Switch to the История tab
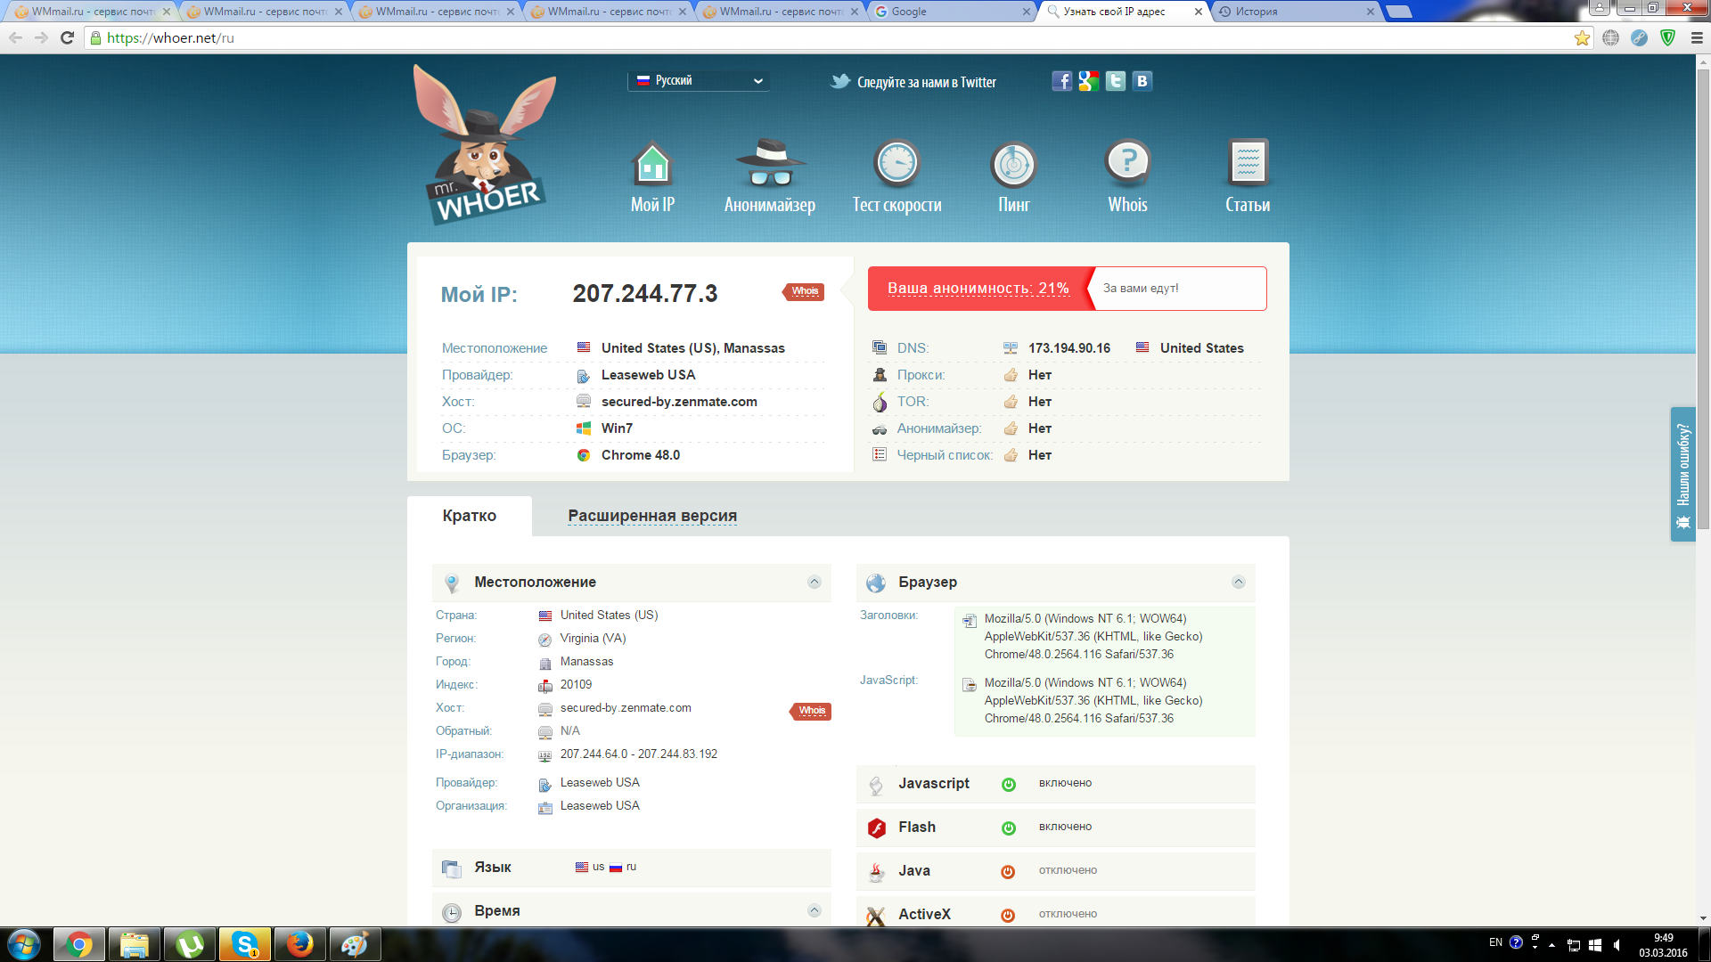Screen dimensions: 1711x962 (x=1296, y=12)
